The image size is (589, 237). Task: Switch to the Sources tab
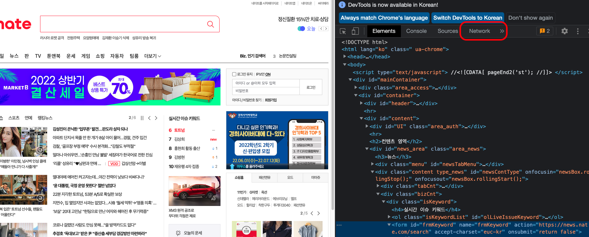[x=447, y=31]
